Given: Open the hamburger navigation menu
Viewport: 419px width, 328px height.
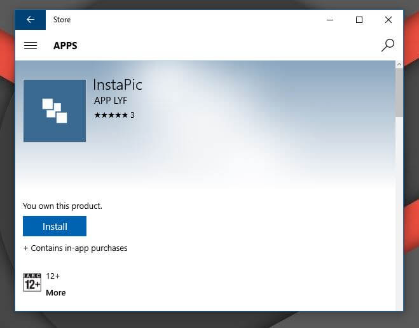Looking at the screenshot, I should (x=31, y=45).
